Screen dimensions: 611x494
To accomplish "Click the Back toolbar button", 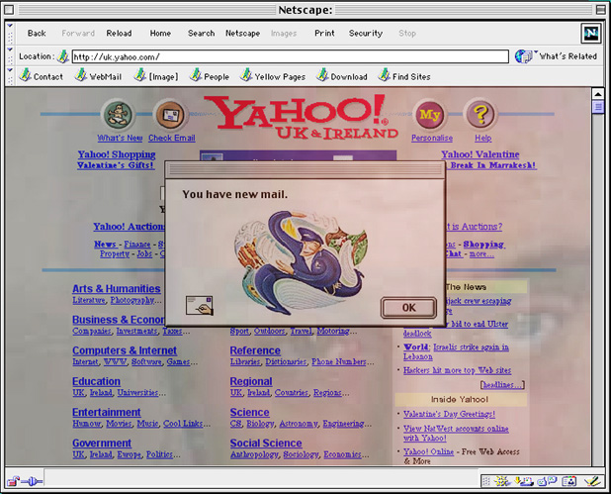I will pyautogui.click(x=37, y=34).
